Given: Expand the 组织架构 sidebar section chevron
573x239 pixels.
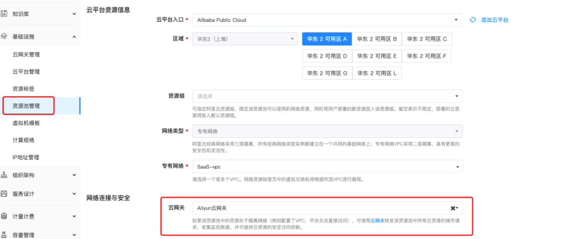Looking at the screenshot, I should point(74,175).
